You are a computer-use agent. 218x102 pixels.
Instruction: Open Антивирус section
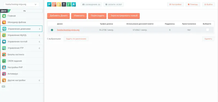tap(21, 74)
